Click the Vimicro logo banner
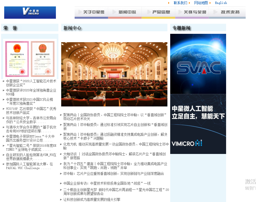The image size is (256, 202). (30, 13)
